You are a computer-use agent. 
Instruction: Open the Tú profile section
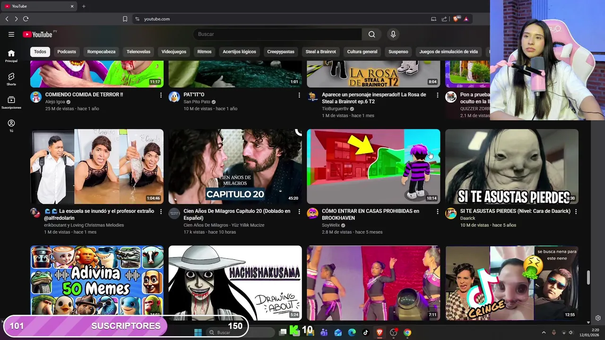pyautogui.click(x=11, y=126)
